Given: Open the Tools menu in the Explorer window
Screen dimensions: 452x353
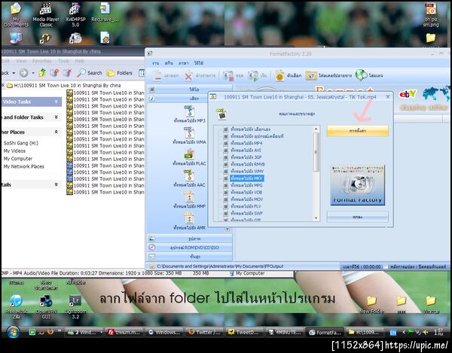Looking at the screenshot, I should pyautogui.click(x=63, y=61).
